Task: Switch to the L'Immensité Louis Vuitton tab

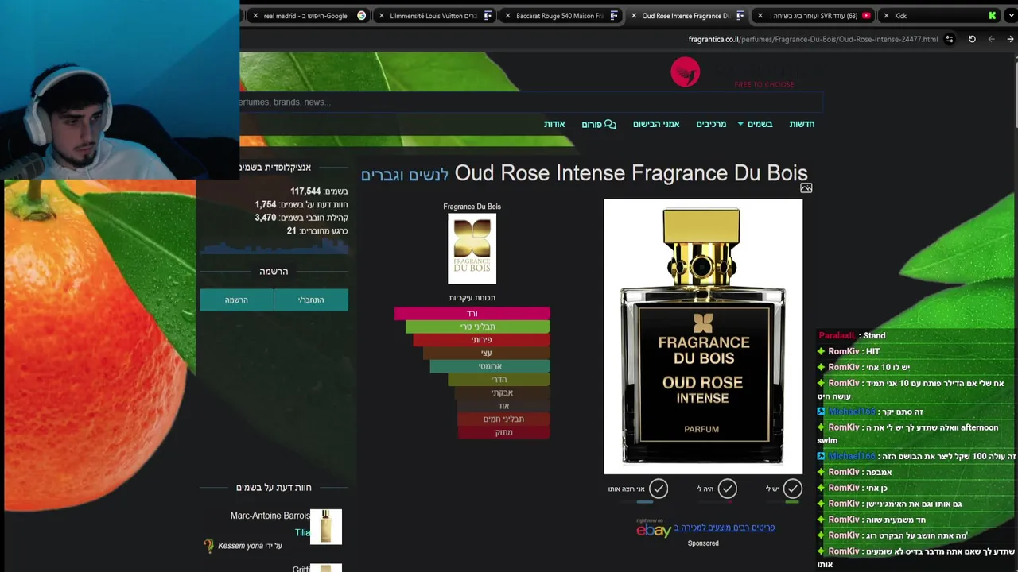Action: click(x=434, y=15)
